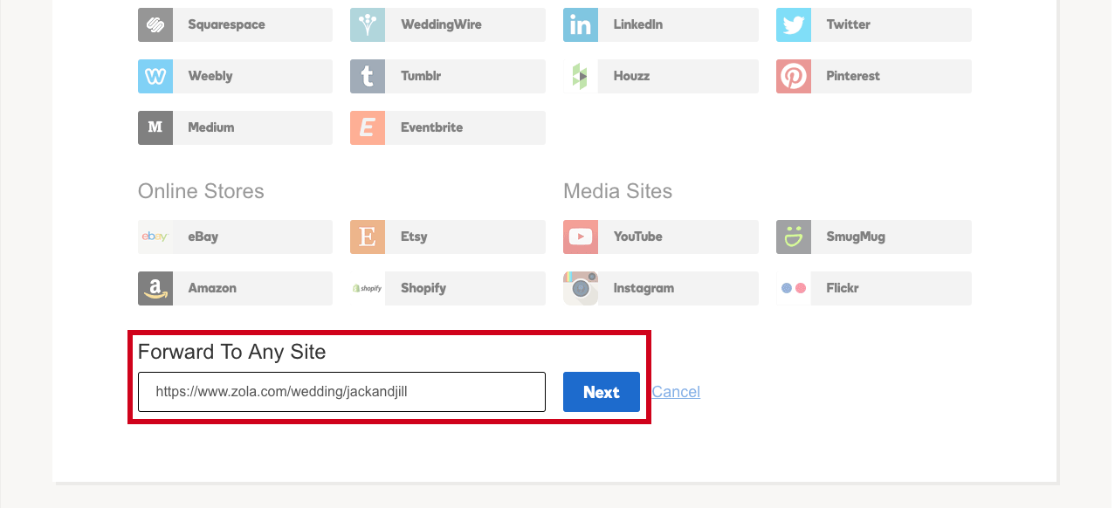This screenshot has width=1115, height=508.
Task: Pick Weebly as the destination
Action: pyautogui.click(x=235, y=76)
